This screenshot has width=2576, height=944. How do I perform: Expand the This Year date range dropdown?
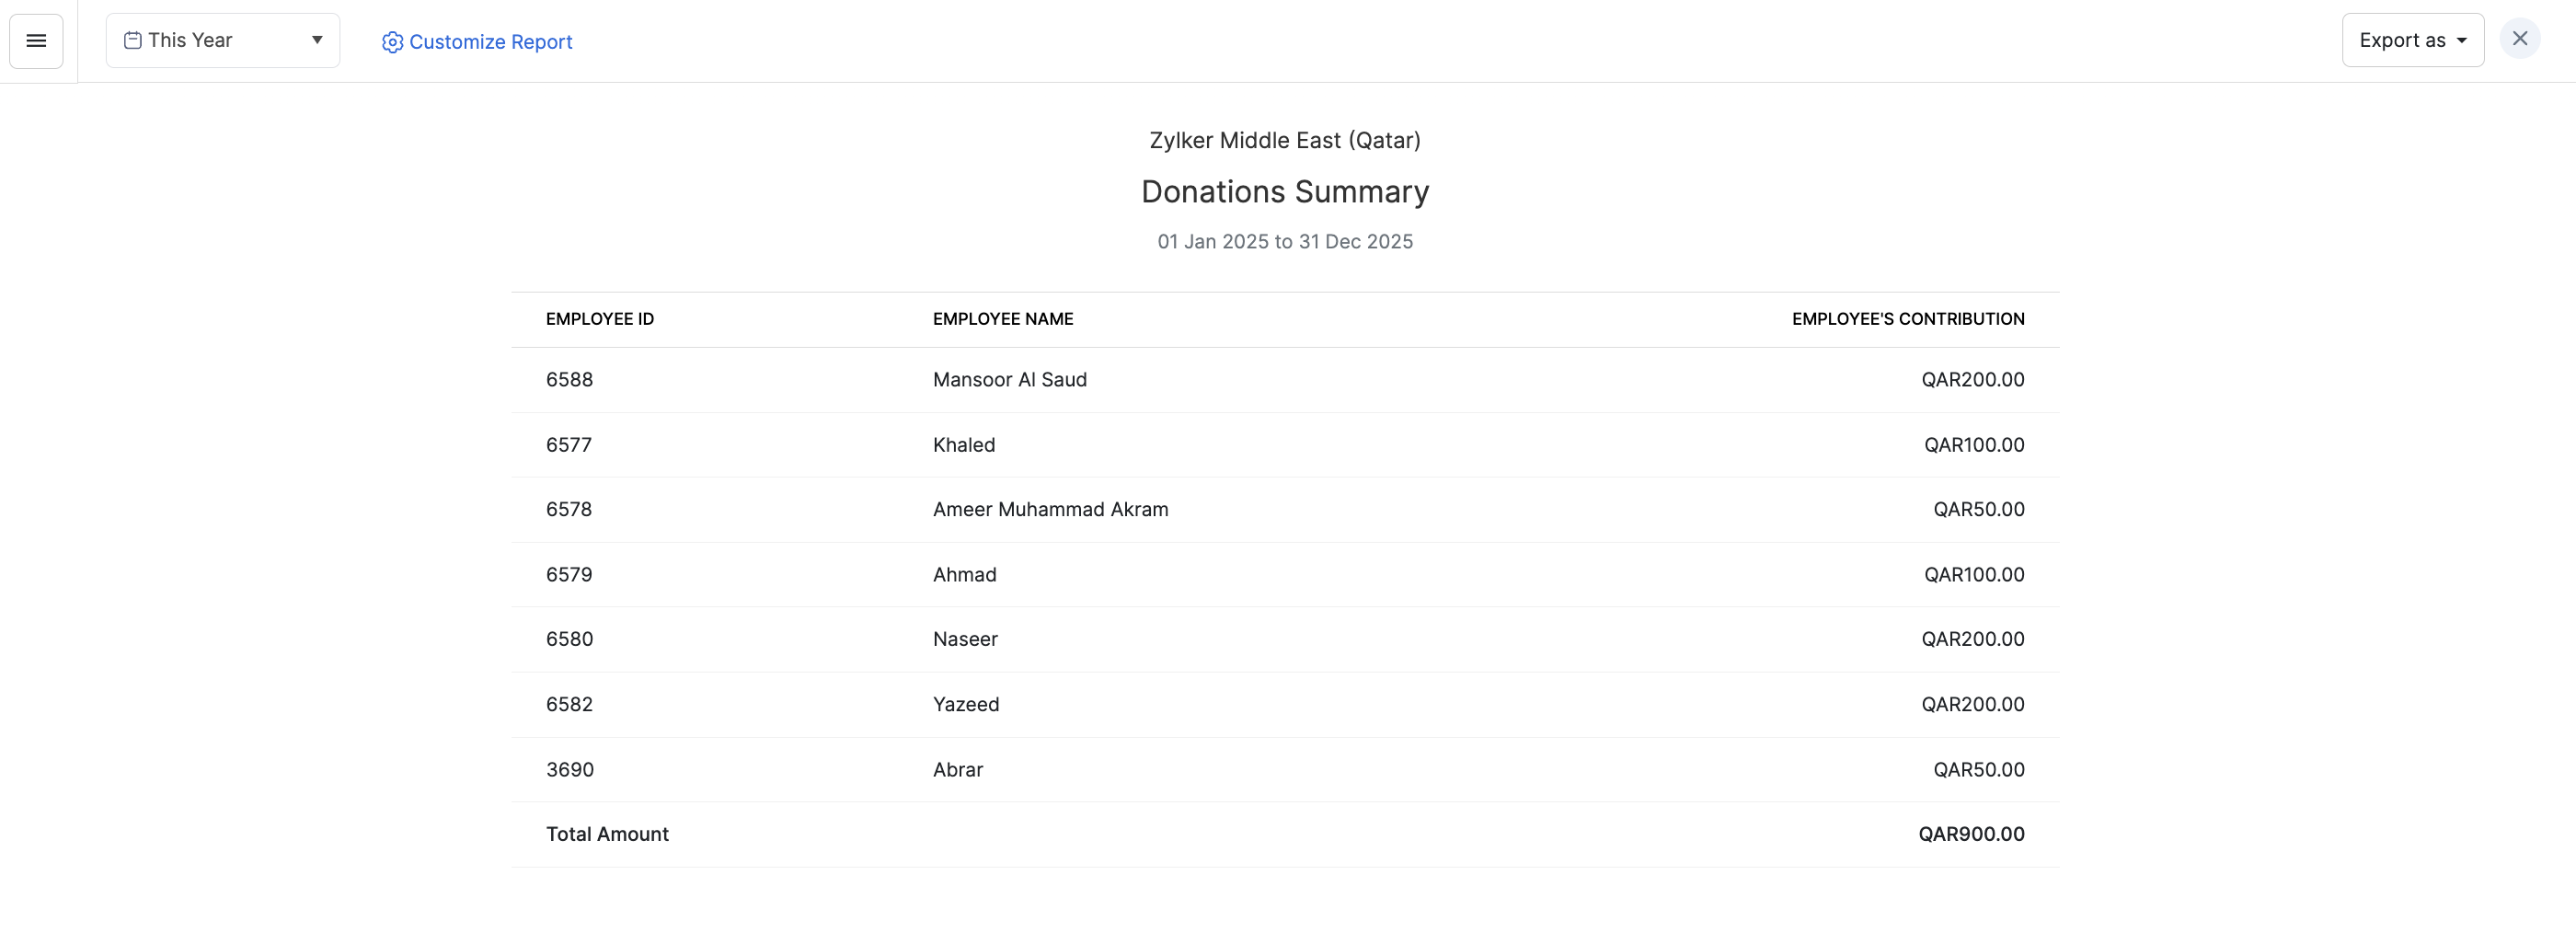click(222, 41)
